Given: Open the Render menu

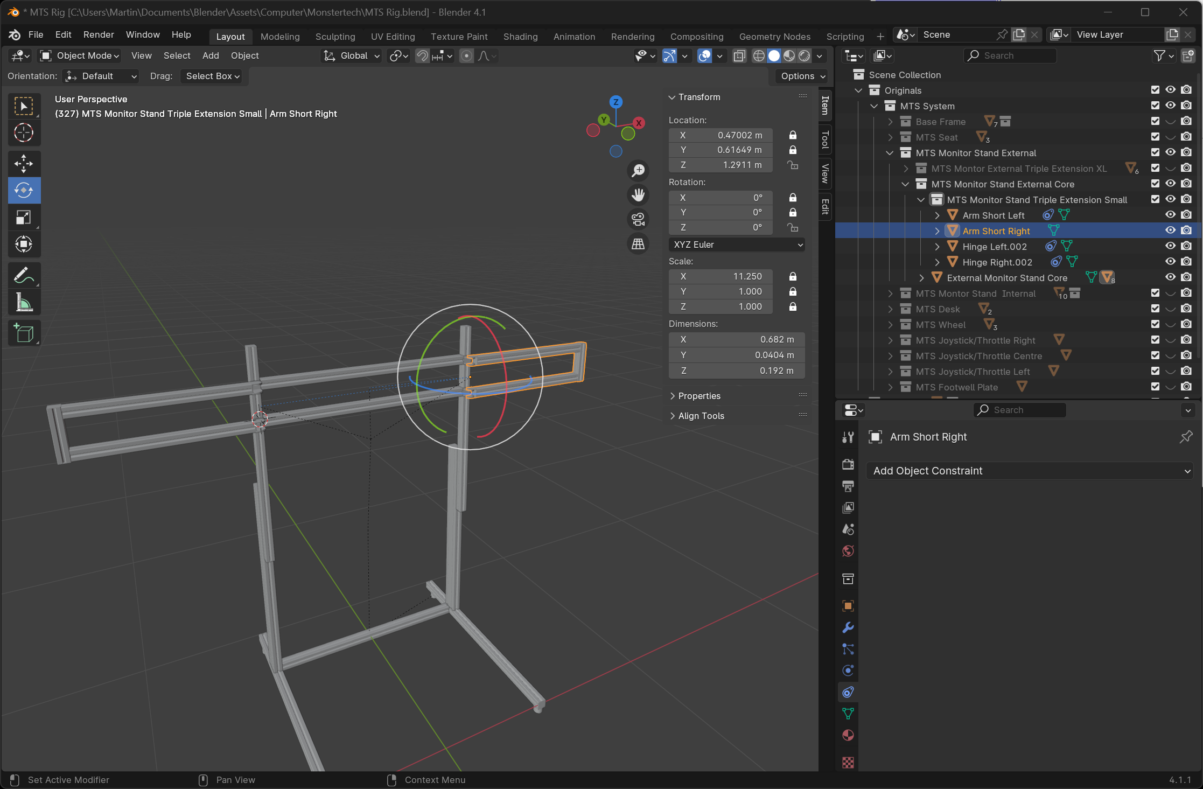Looking at the screenshot, I should coord(99,34).
